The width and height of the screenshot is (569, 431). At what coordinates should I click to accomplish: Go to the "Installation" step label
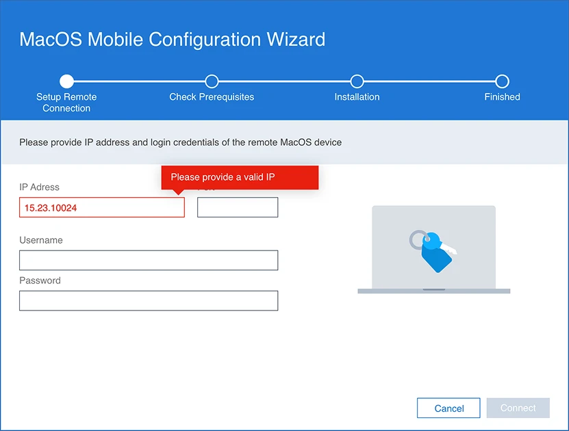pyautogui.click(x=357, y=97)
